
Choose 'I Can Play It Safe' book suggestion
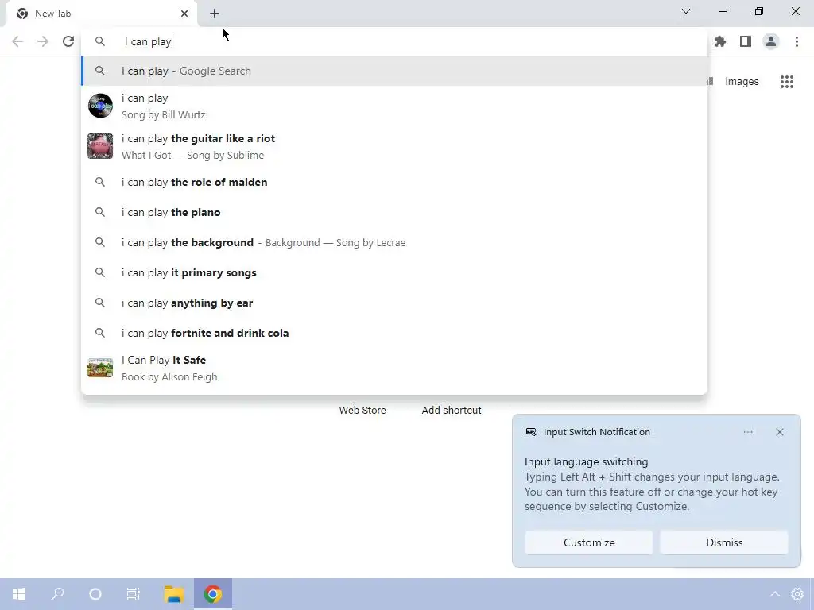pyautogui.click(x=394, y=368)
